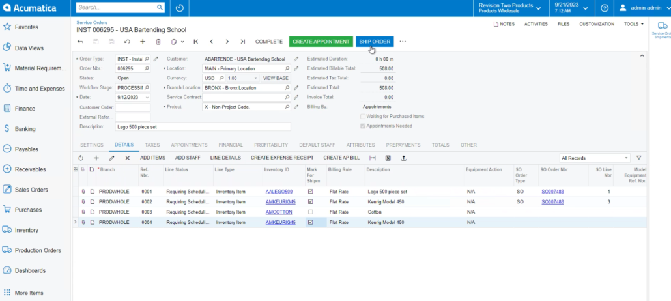Toggle the Waiting for Purchased Items checkbox
The width and height of the screenshot is (671, 301).
pos(362,117)
